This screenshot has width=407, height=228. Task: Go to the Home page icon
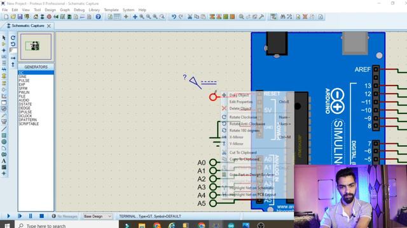(x=36, y=17)
